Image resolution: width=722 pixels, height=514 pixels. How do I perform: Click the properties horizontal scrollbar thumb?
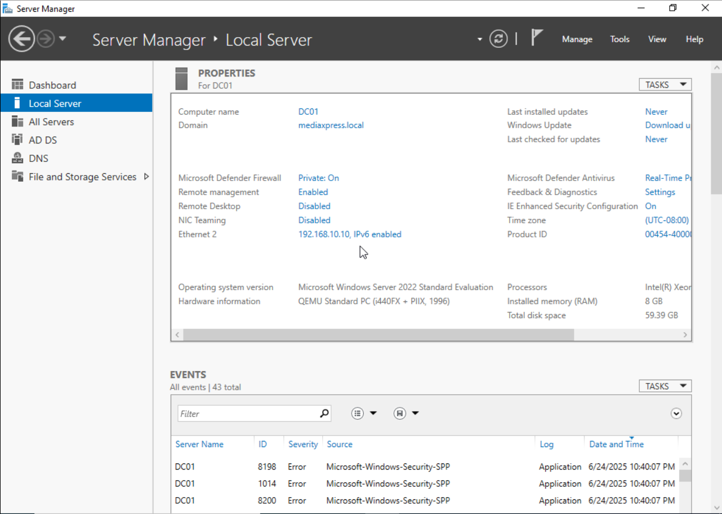[378, 335]
